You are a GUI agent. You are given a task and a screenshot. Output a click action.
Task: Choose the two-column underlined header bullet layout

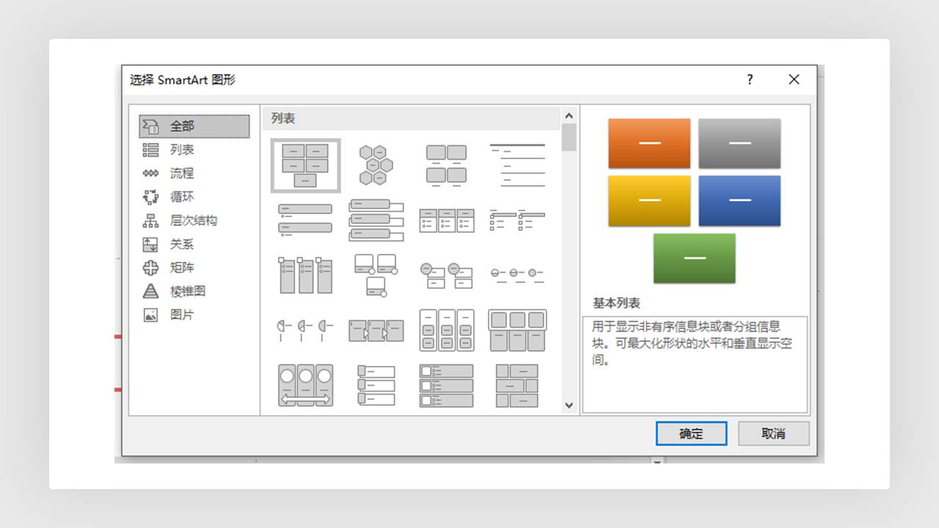517,220
